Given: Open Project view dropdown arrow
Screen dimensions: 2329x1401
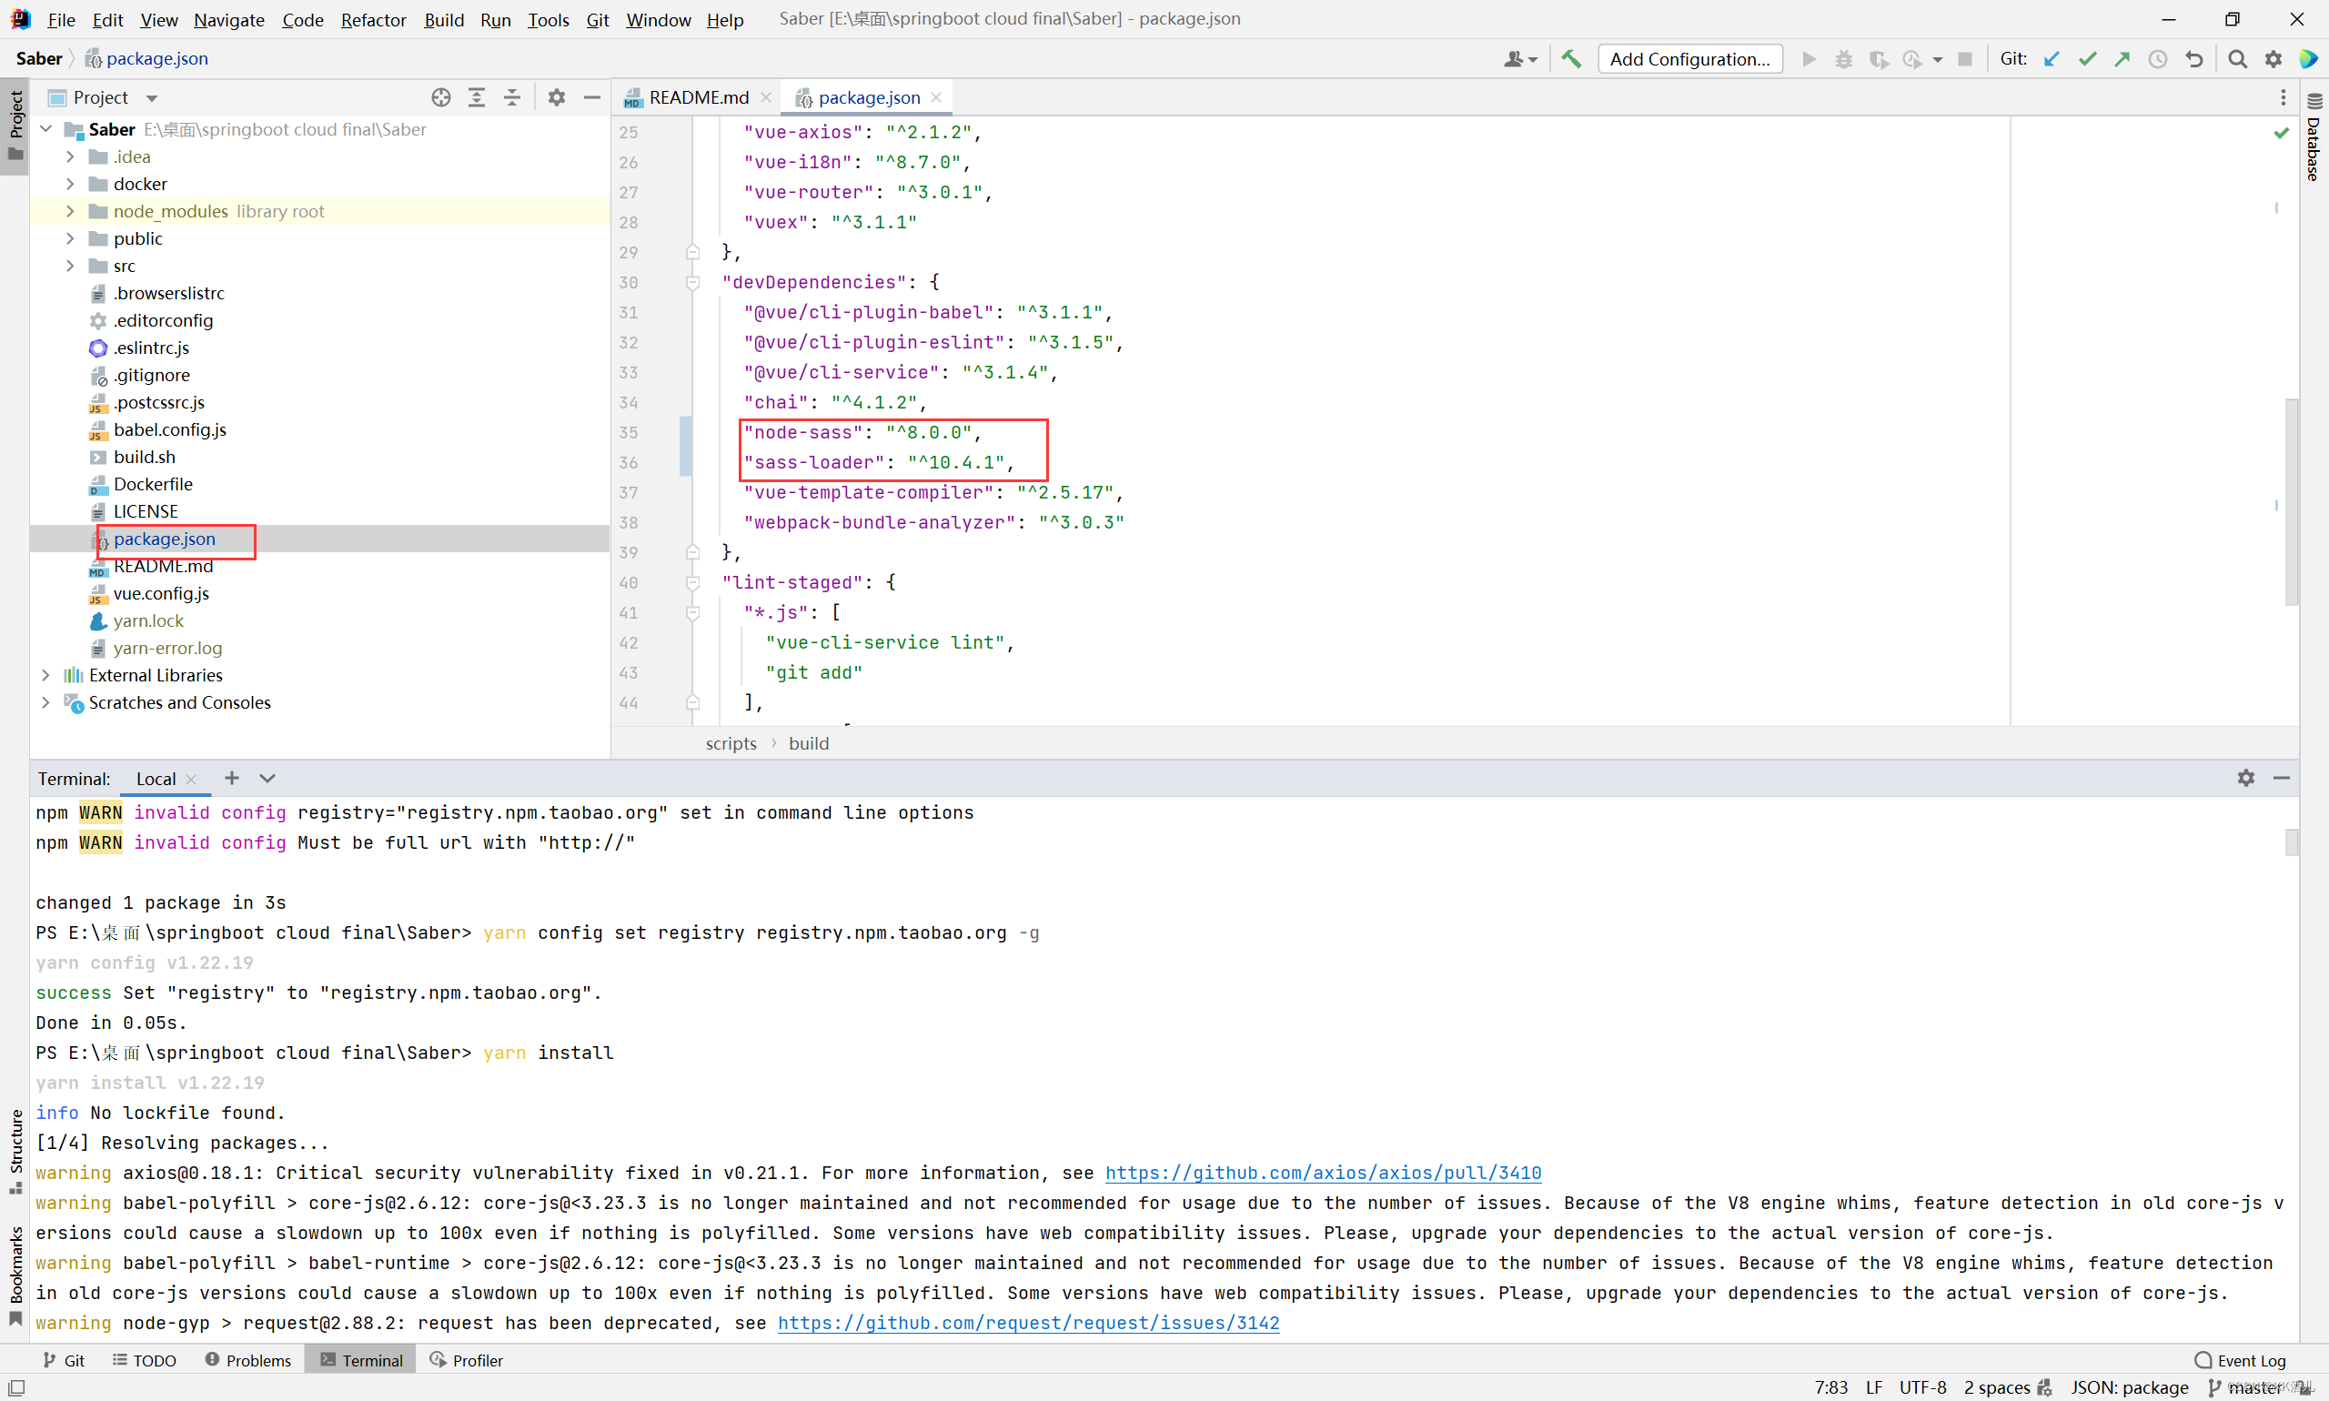Looking at the screenshot, I should (x=151, y=98).
